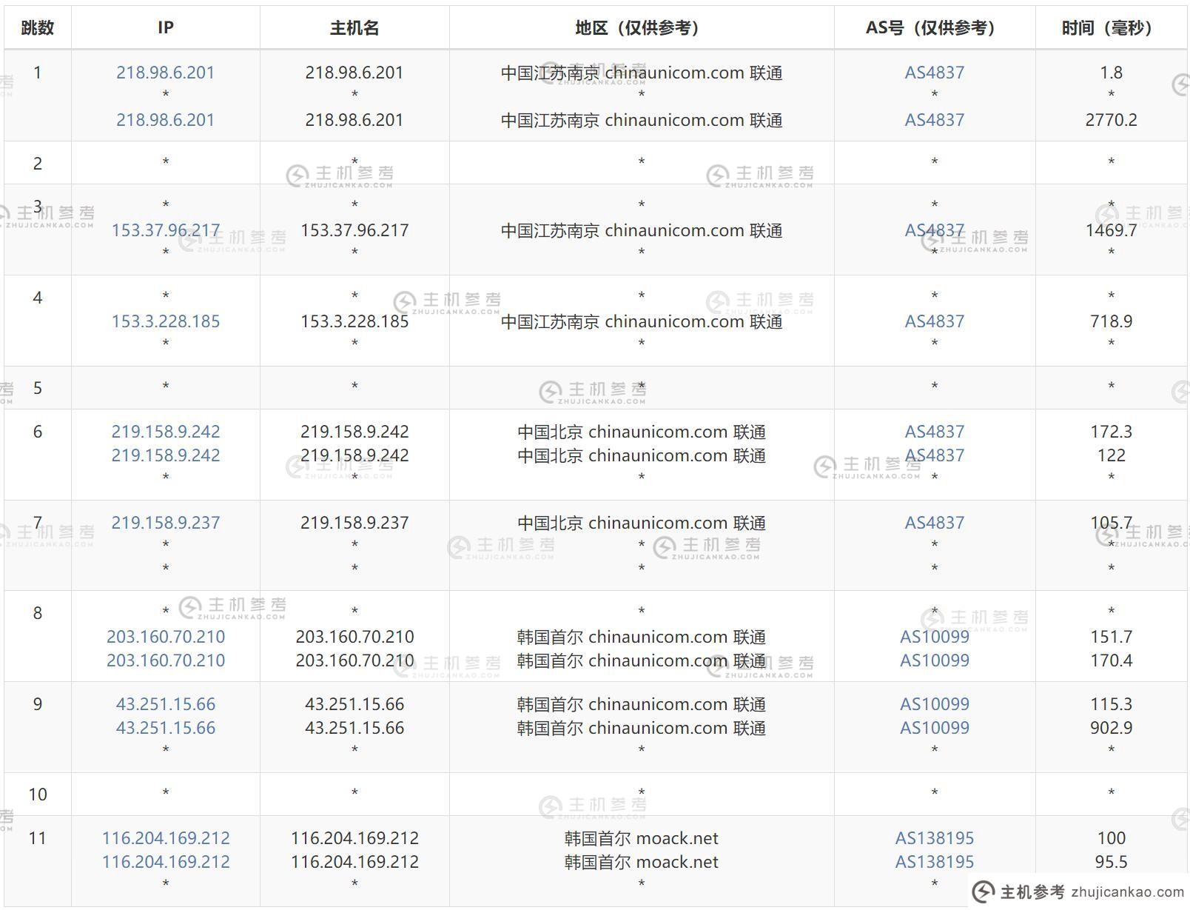The width and height of the screenshot is (1190, 910).
Task: Select region text 中国北京 in hop 7 row
Action: tap(550, 523)
